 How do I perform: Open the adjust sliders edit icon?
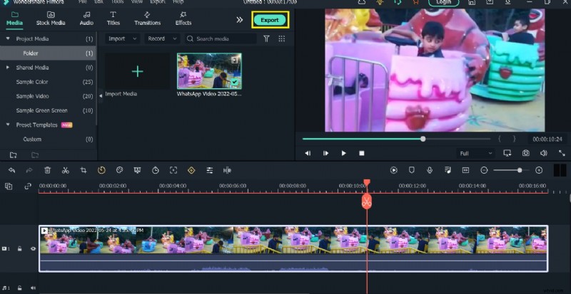209,170
